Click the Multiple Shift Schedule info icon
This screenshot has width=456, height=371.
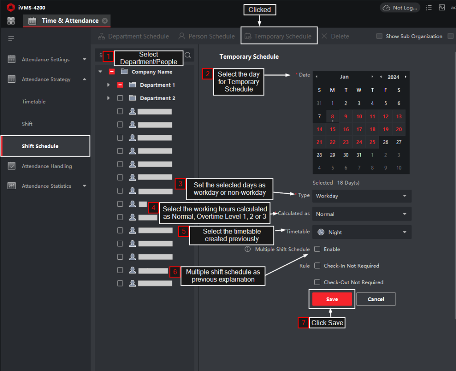pyautogui.click(x=248, y=249)
